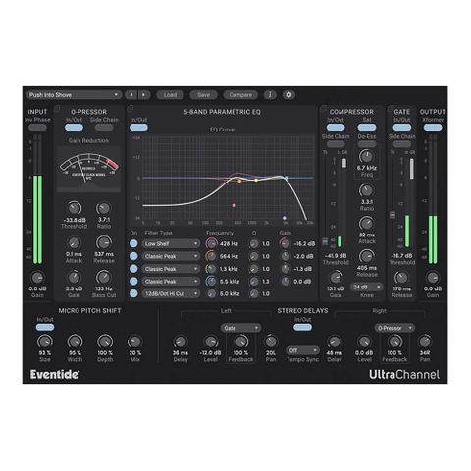This screenshot has width=471, height=471.
Task: Click the 428 Hz frequency knob
Action: click(211, 243)
